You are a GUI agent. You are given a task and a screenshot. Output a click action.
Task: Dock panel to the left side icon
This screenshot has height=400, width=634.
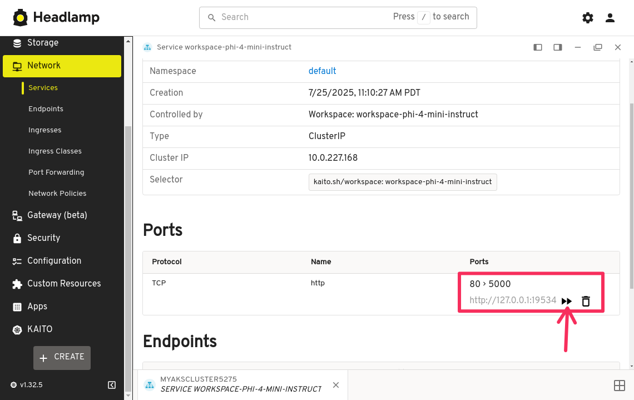point(538,47)
